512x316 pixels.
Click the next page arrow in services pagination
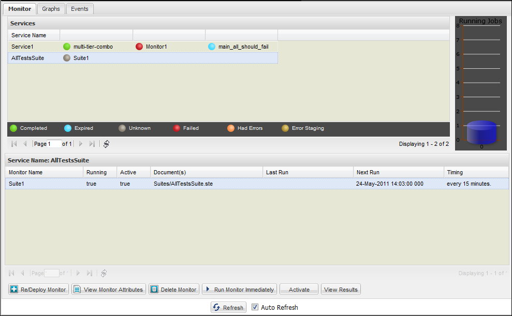80,144
